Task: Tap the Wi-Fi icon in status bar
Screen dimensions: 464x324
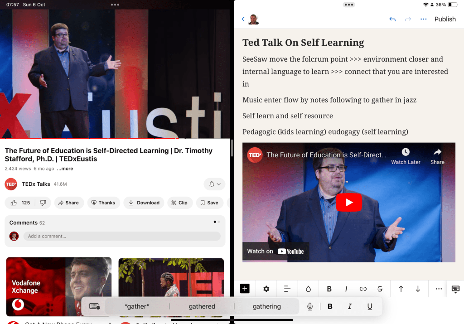Action: pos(425,5)
